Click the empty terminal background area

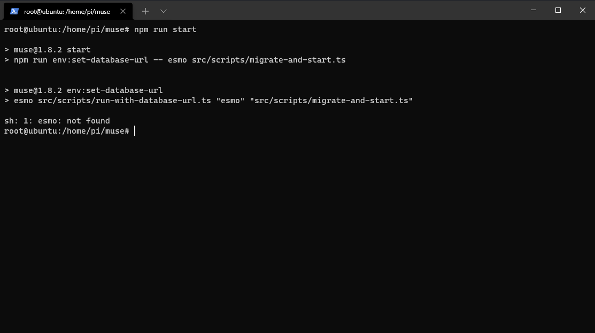297,230
